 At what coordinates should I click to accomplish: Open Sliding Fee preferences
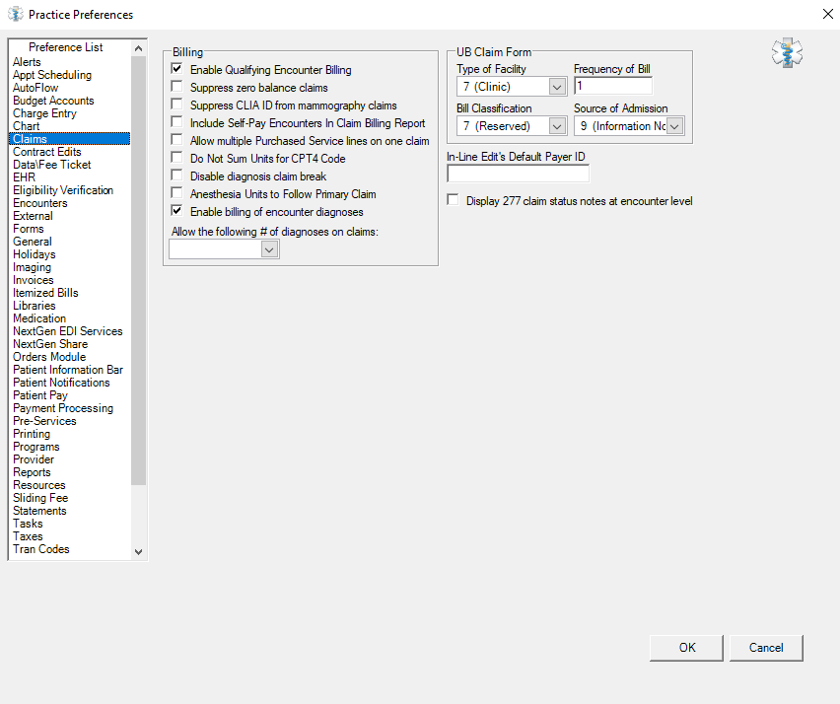point(40,498)
